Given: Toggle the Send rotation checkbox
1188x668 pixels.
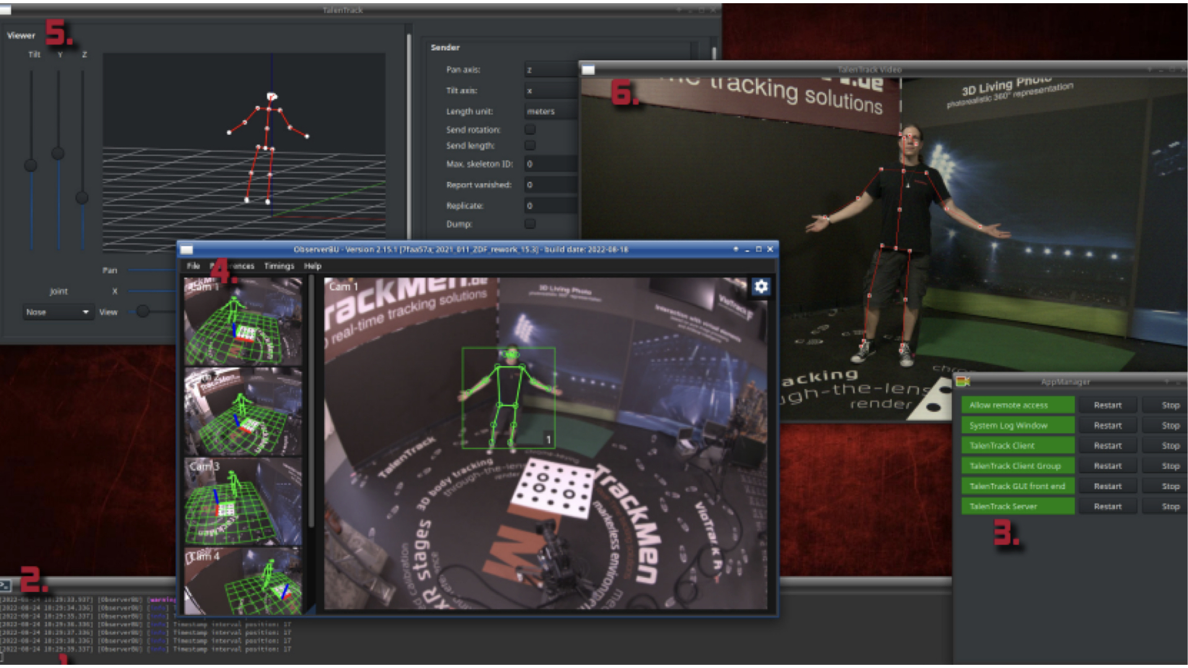Looking at the screenshot, I should [x=530, y=129].
